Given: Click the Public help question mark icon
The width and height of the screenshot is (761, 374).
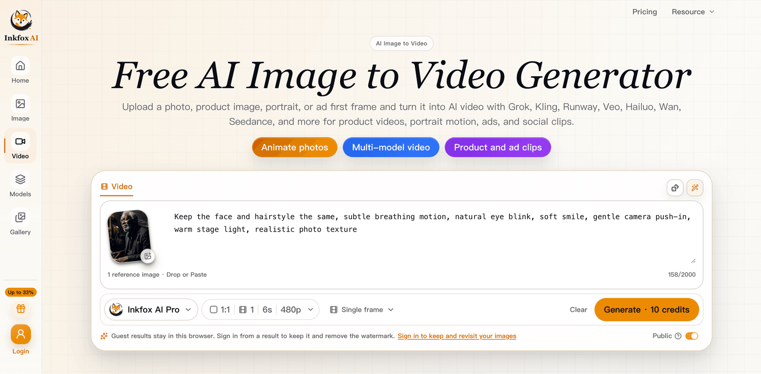Looking at the screenshot, I should click(678, 336).
